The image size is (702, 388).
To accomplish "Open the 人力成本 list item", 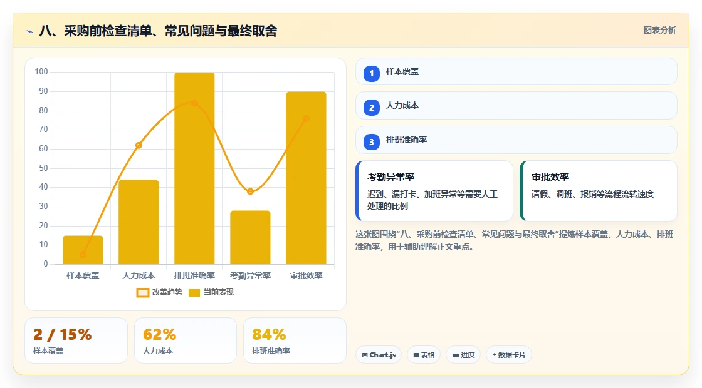I will pos(516,106).
